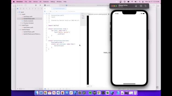This screenshot has width=172, height=96.
Task: Run the test2 scheme in Xcode
Action: pos(40,5)
